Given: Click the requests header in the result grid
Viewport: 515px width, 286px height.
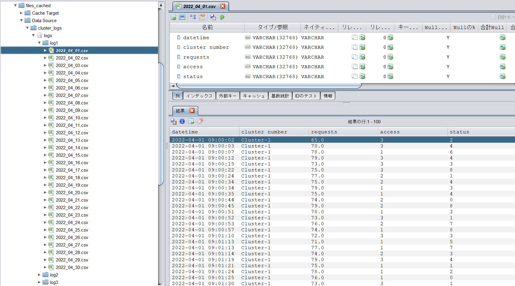Looking at the screenshot, I should pyautogui.click(x=343, y=132).
